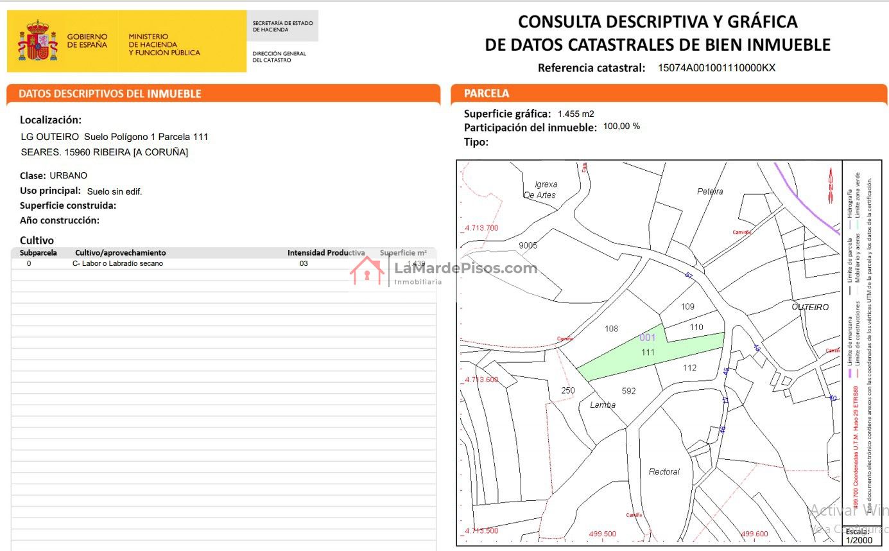
Task: Click the 'Subparcela' column header
Action: tap(39, 253)
